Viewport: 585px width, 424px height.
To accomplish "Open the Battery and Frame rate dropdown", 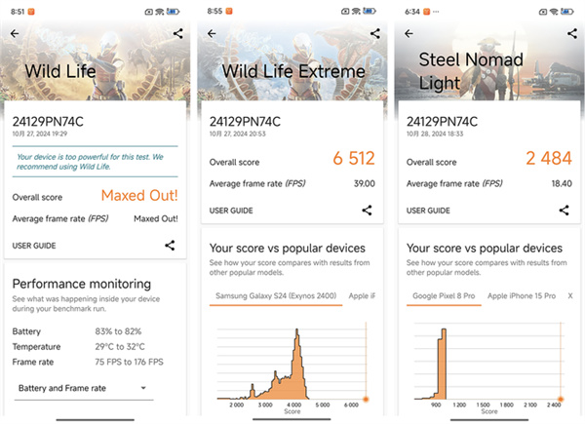I will click(x=84, y=388).
